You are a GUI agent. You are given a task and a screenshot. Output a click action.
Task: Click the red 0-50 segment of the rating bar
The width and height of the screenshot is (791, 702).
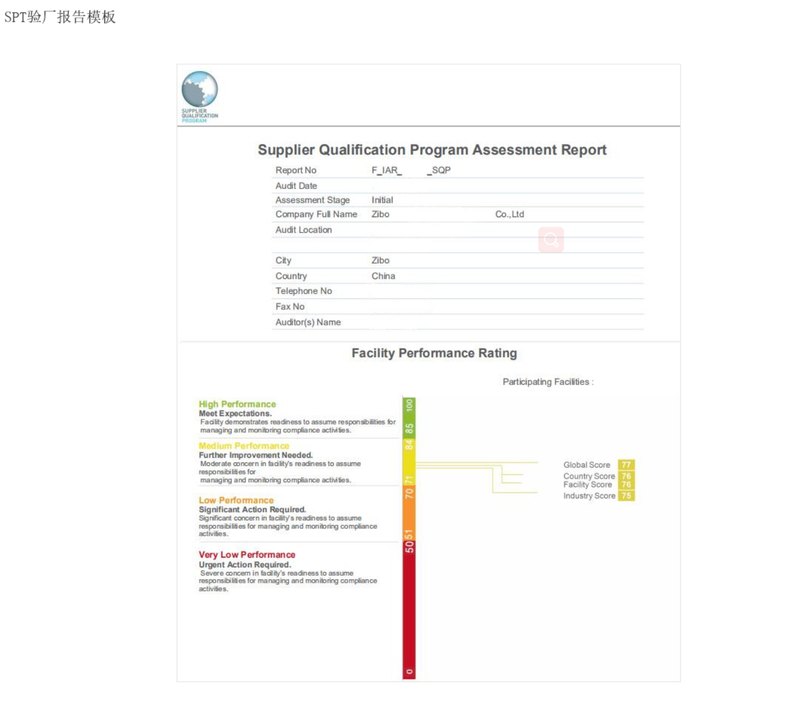click(409, 610)
